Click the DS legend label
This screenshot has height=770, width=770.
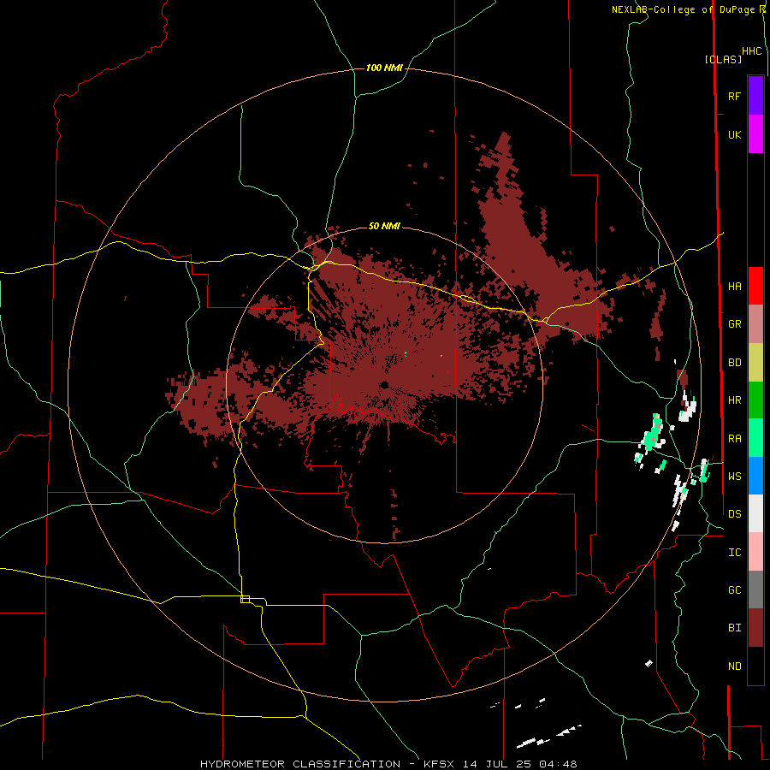pyautogui.click(x=735, y=514)
